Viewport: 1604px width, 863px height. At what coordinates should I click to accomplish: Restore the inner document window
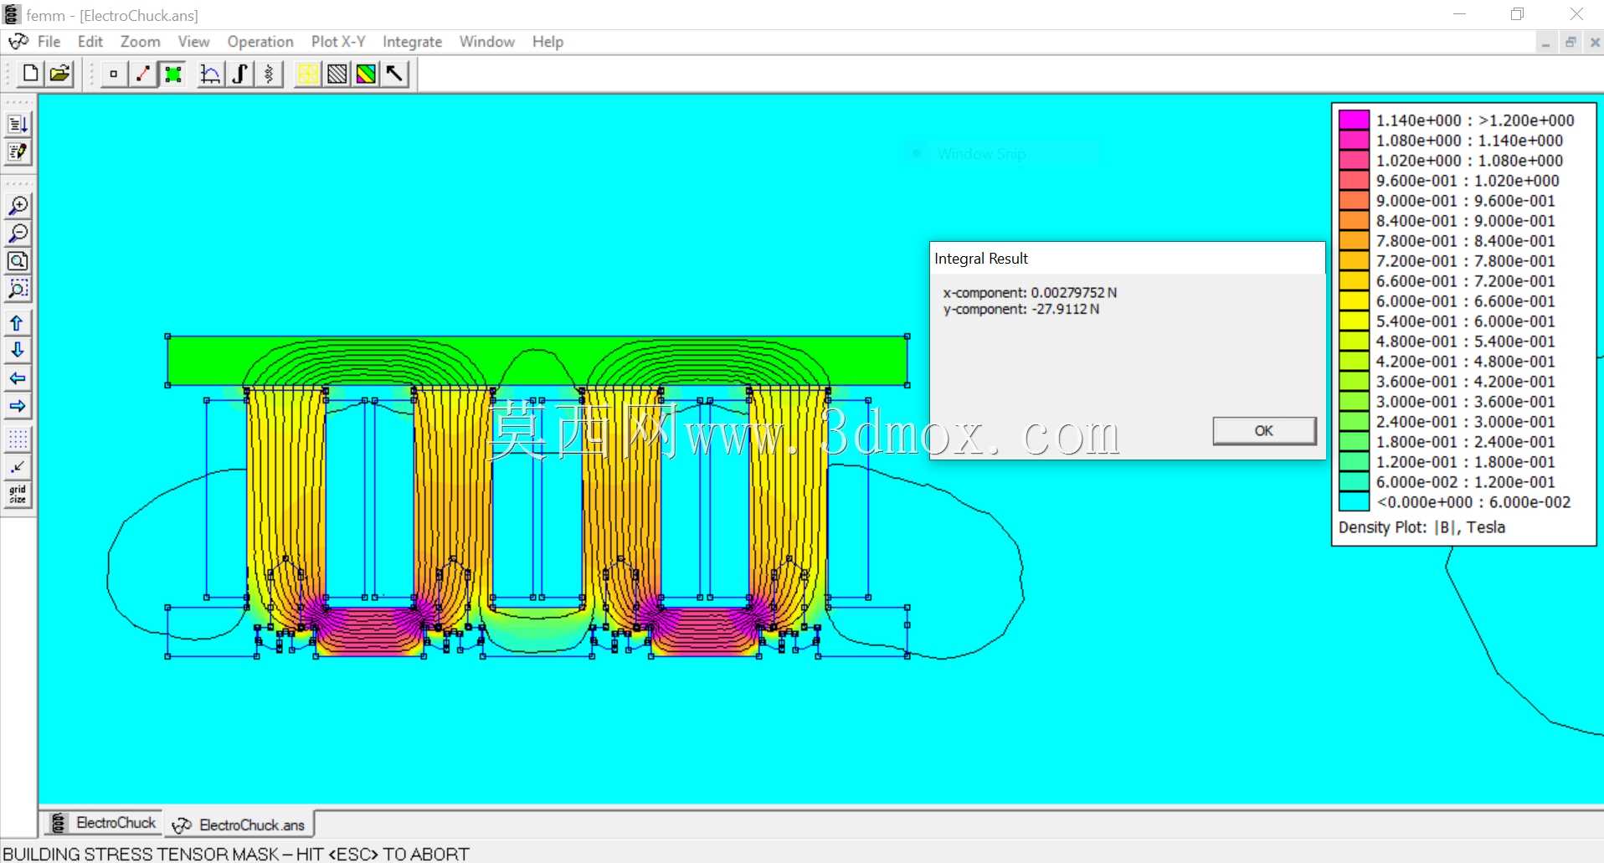[1571, 43]
